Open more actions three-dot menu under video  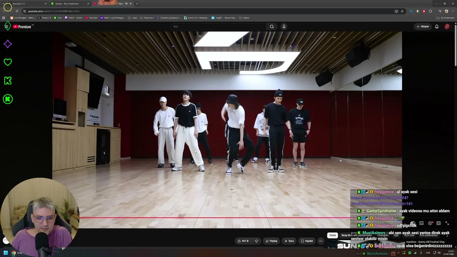(321, 241)
